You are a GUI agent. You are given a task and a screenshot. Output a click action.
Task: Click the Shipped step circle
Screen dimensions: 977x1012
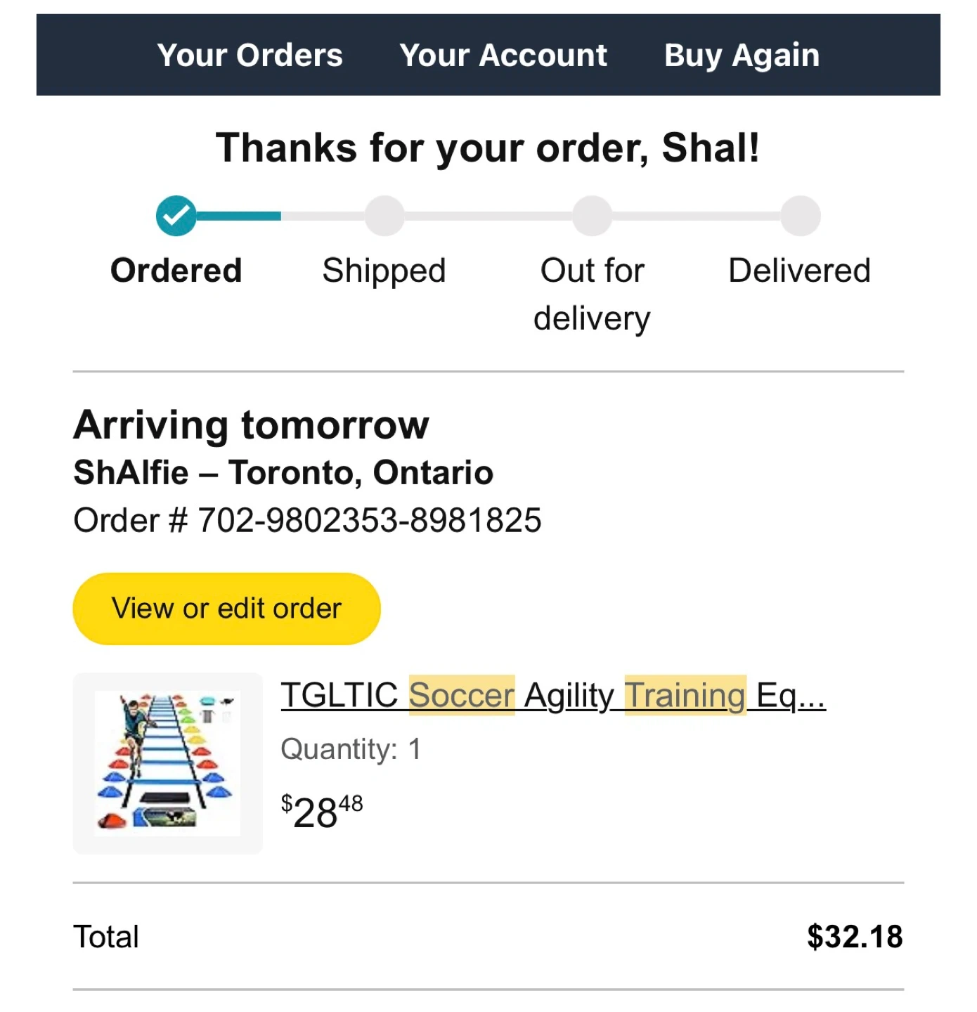(x=384, y=216)
